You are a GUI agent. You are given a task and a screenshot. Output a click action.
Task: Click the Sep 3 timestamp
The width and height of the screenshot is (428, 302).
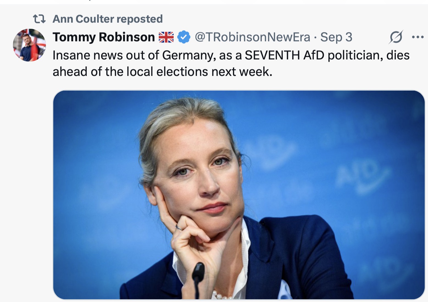click(336, 37)
